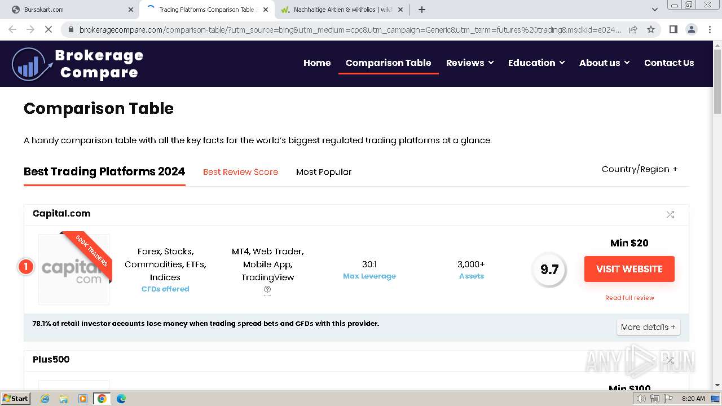Screen dimensions: 722x406
Task: Expand More details for Capital.com
Action: (648, 327)
